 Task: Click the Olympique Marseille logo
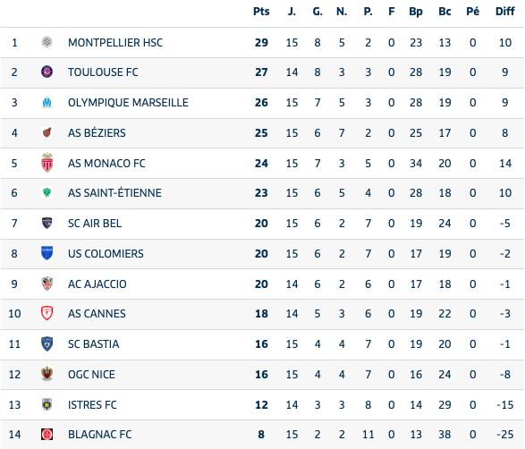(x=47, y=102)
